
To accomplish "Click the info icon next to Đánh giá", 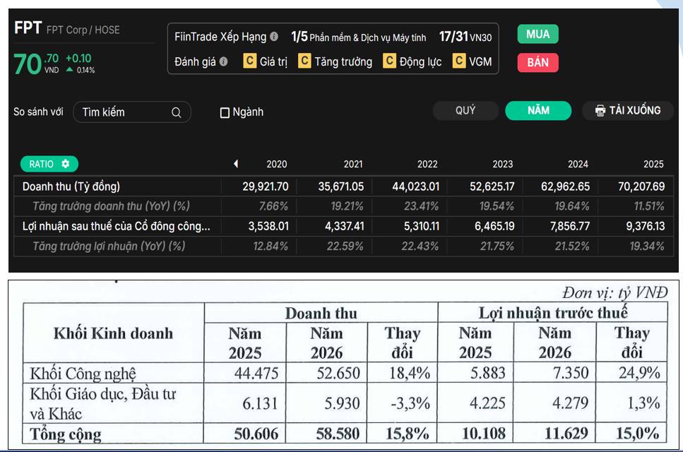I will (223, 61).
